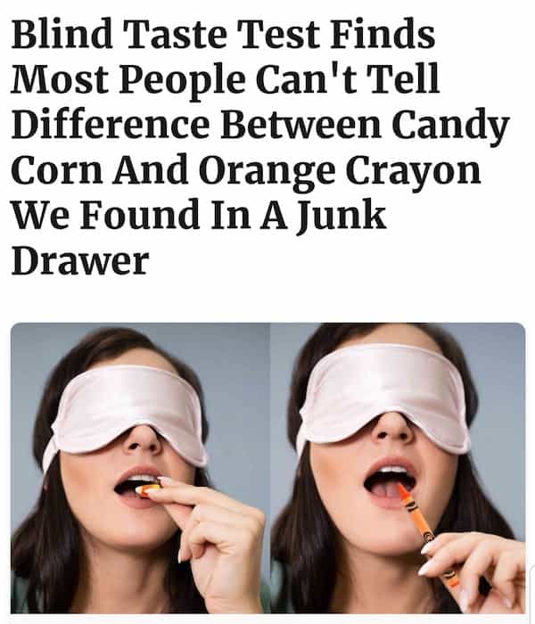This screenshot has height=624, width=535.
Task: Open the right photo of woman biting crayon
Action: (x=398, y=468)
